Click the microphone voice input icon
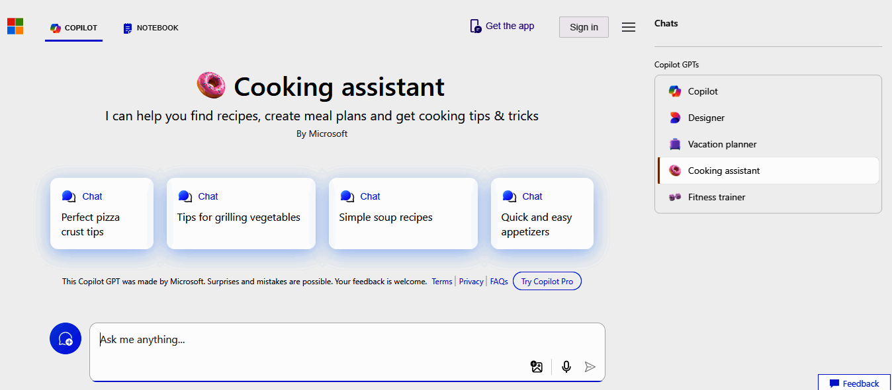This screenshot has width=892, height=390. (x=566, y=367)
